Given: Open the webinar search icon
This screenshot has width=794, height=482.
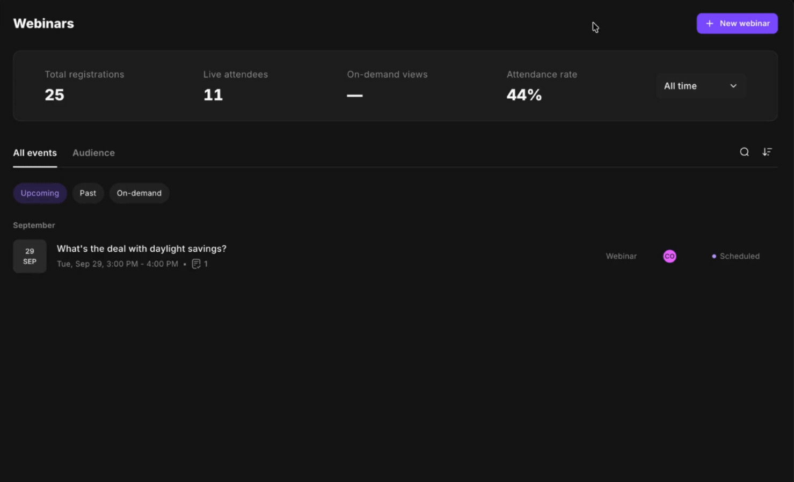Looking at the screenshot, I should pos(744,152).
